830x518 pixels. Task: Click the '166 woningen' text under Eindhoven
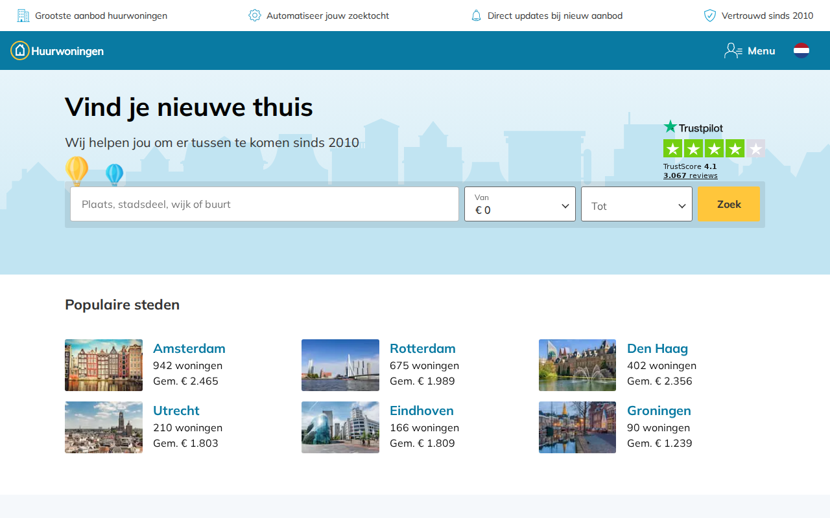(x=424, y=427)
